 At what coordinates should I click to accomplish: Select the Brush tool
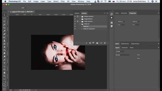coord(4,37)
